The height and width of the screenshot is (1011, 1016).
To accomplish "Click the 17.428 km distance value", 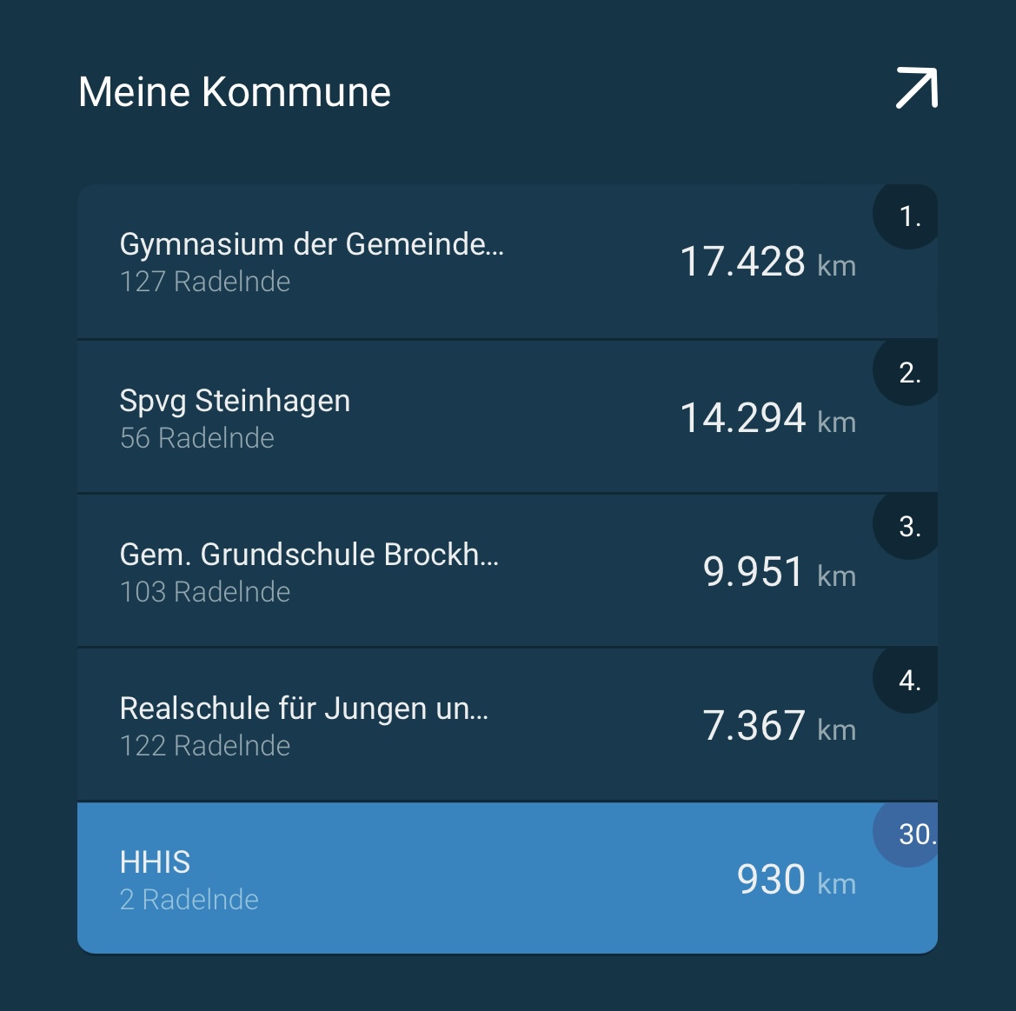I will coord(767,262).
